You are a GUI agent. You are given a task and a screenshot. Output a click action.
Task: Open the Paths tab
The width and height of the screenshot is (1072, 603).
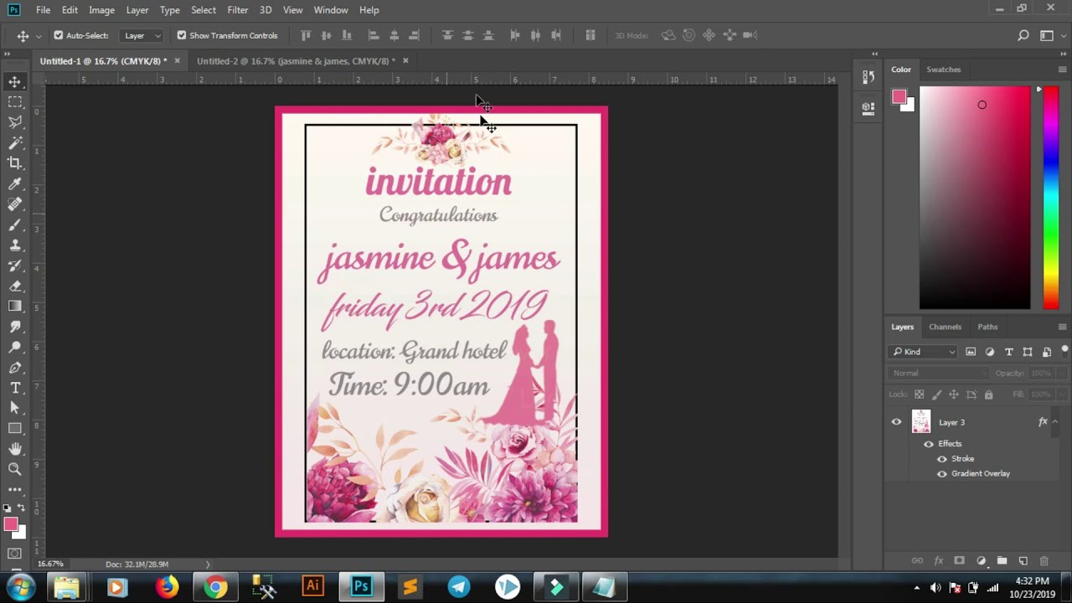987,327
